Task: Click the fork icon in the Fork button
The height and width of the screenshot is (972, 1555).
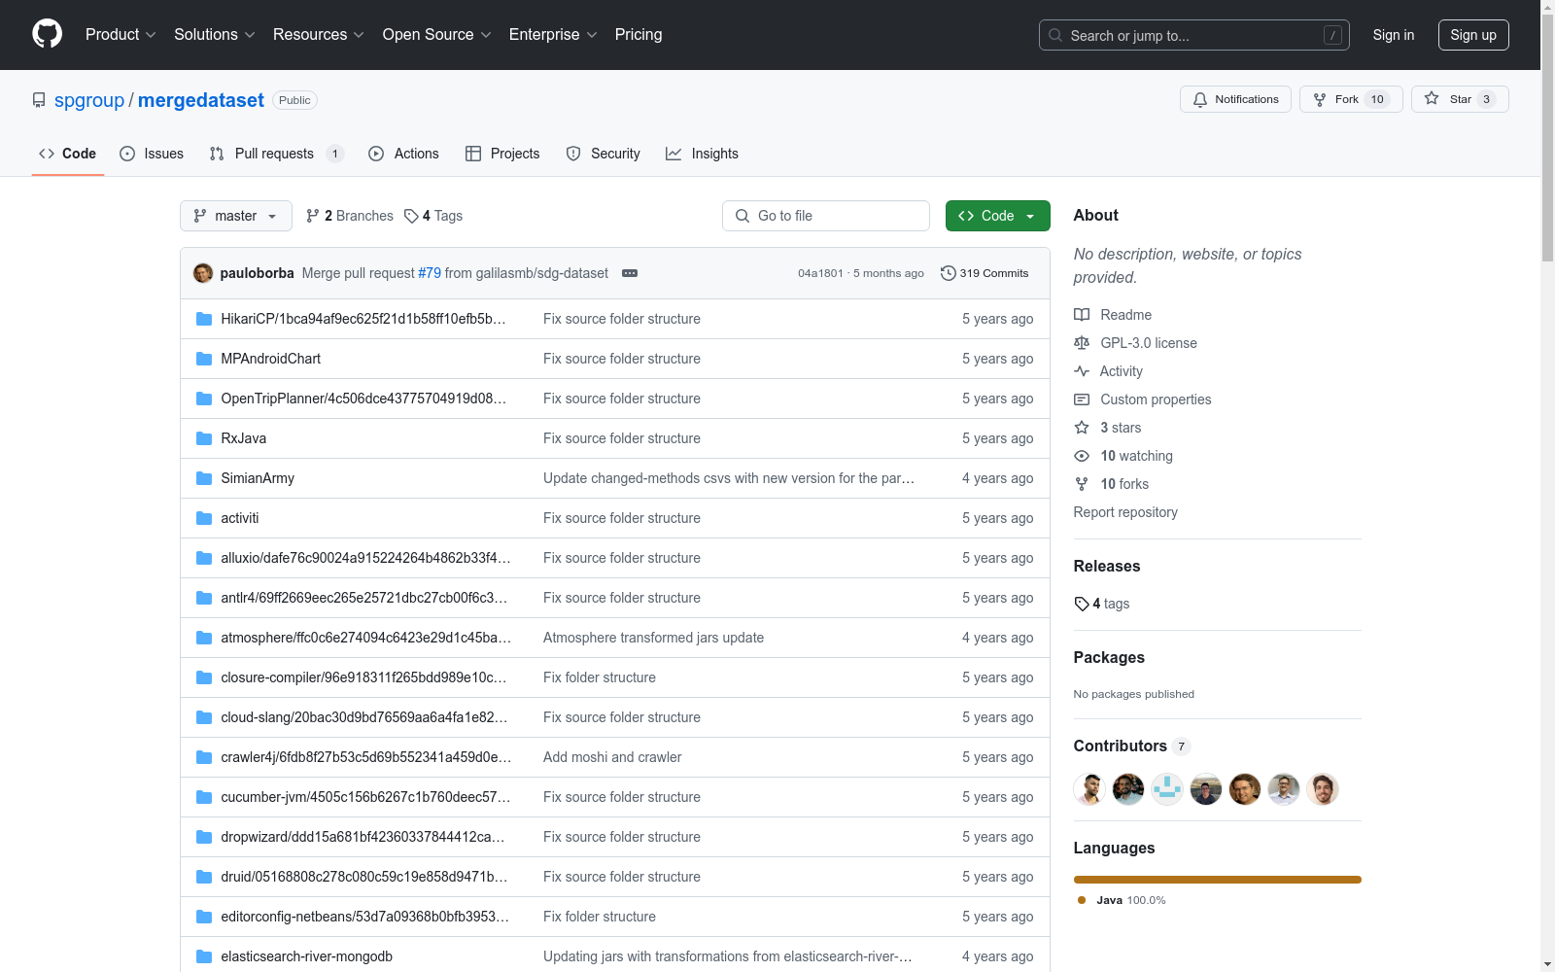Action: click(1320, 99)
